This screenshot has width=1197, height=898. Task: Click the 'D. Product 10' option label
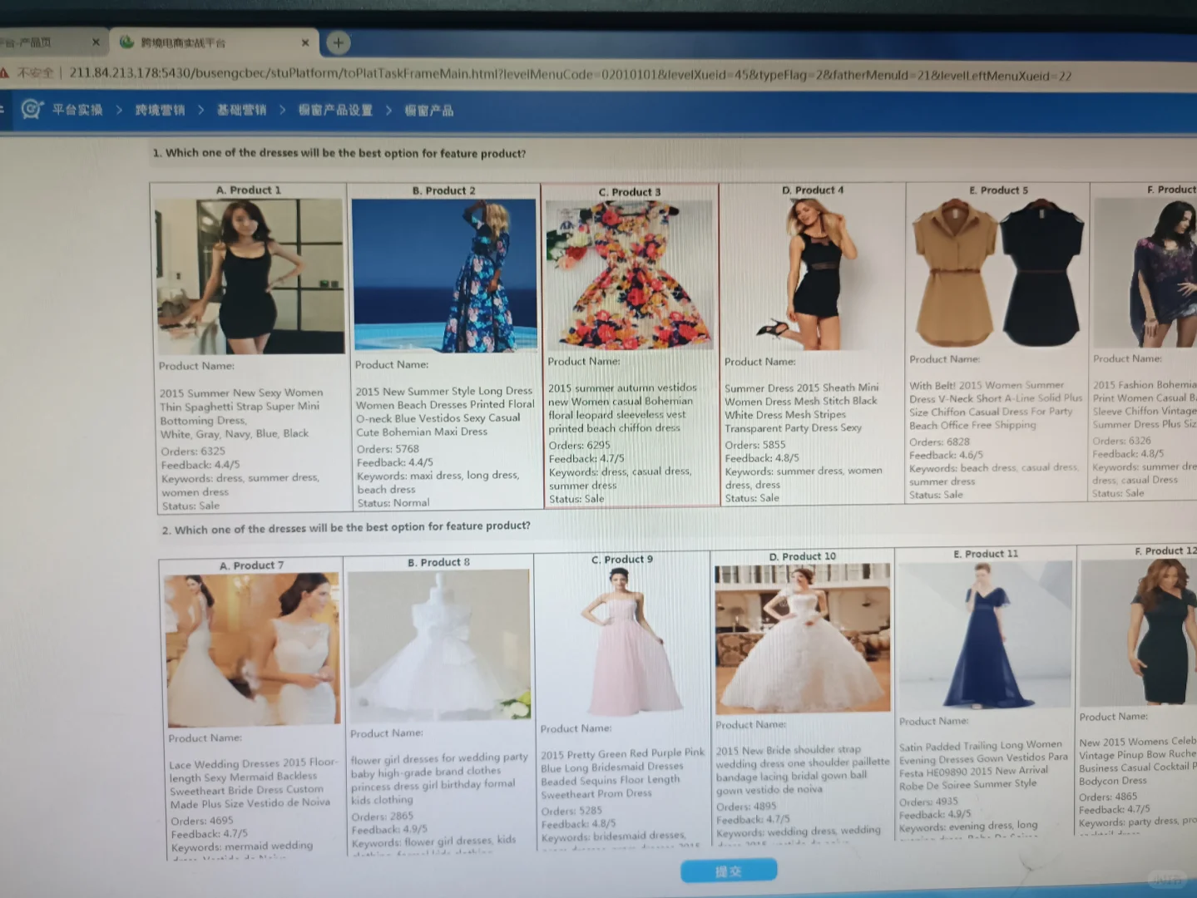pos(803,556)
